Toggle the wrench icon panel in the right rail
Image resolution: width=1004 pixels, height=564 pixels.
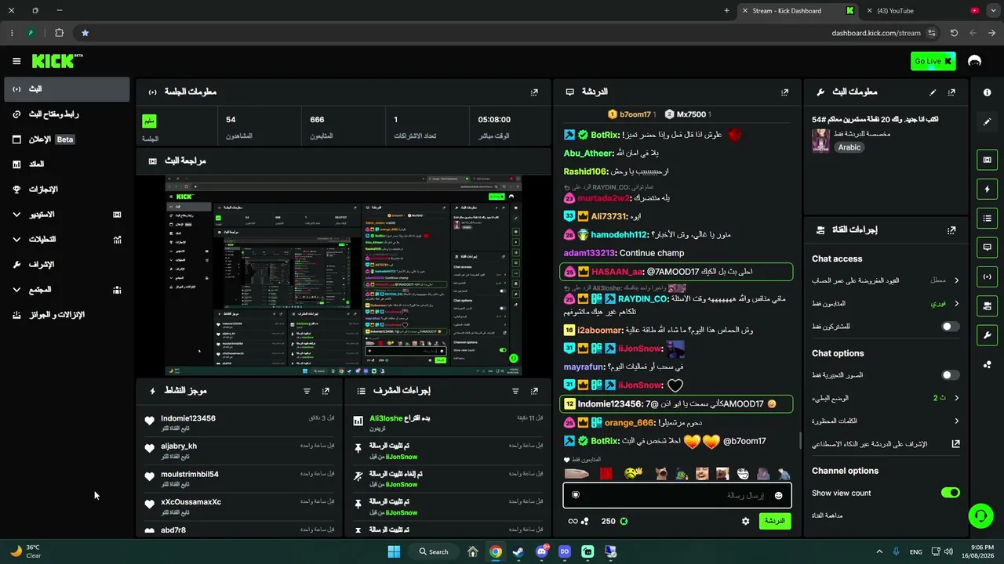(987, 335)
